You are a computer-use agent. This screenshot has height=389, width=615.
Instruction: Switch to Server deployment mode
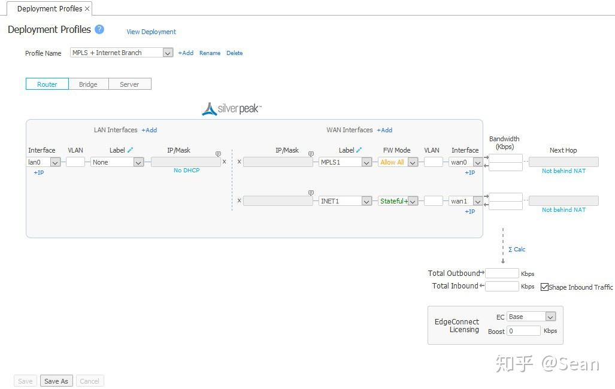click(x=129, y=84)
